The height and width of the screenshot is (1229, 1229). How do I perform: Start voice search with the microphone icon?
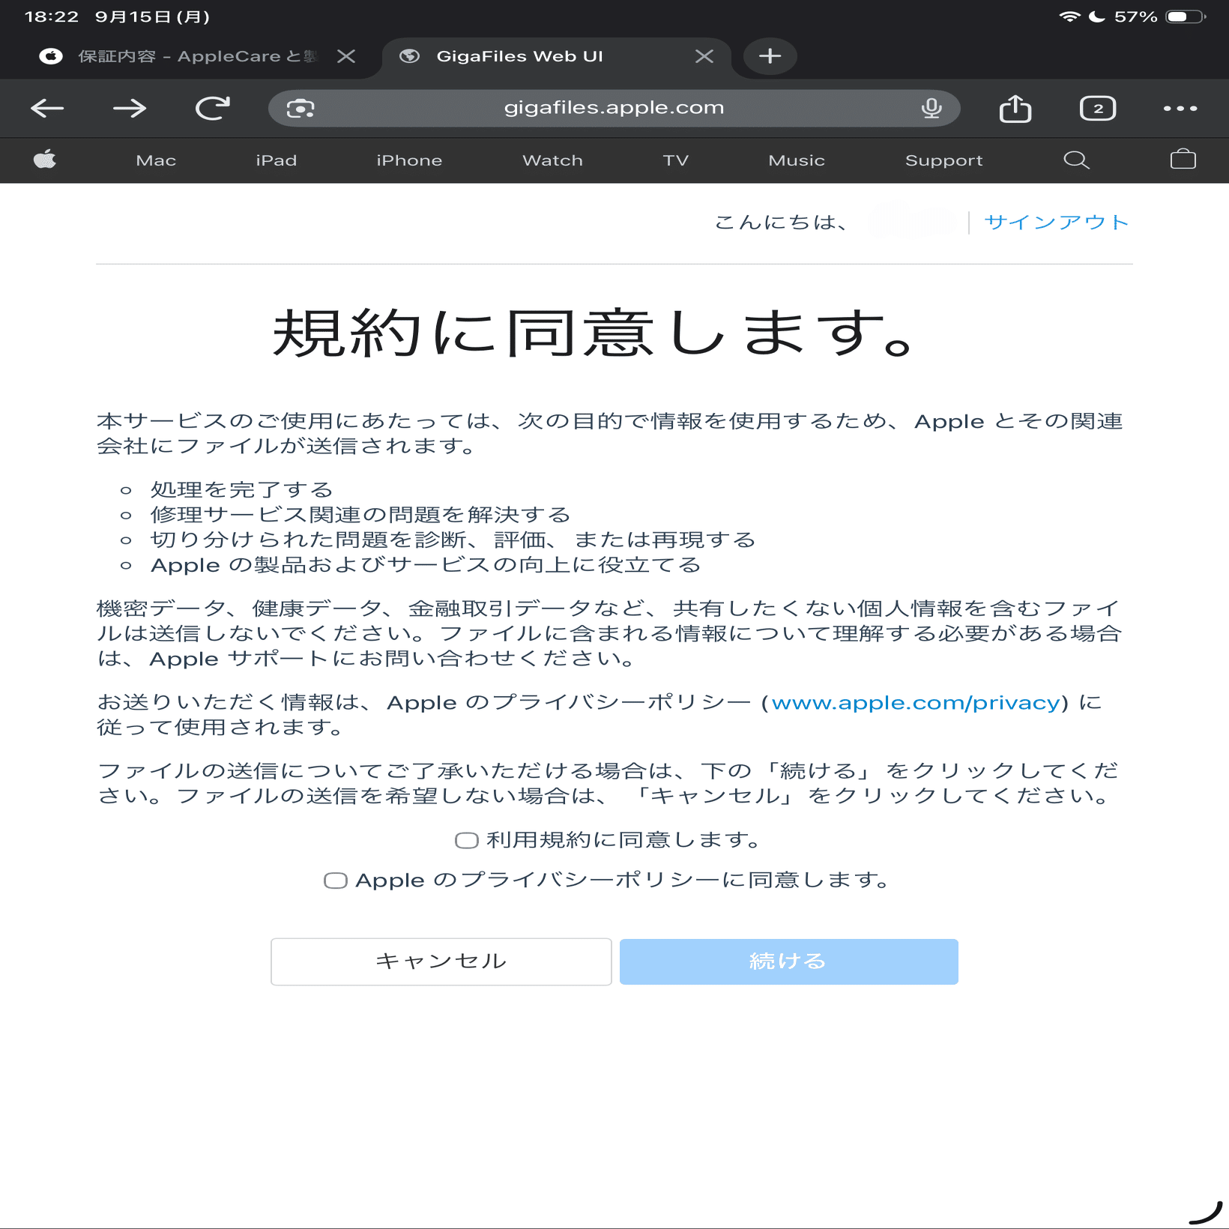931,108
